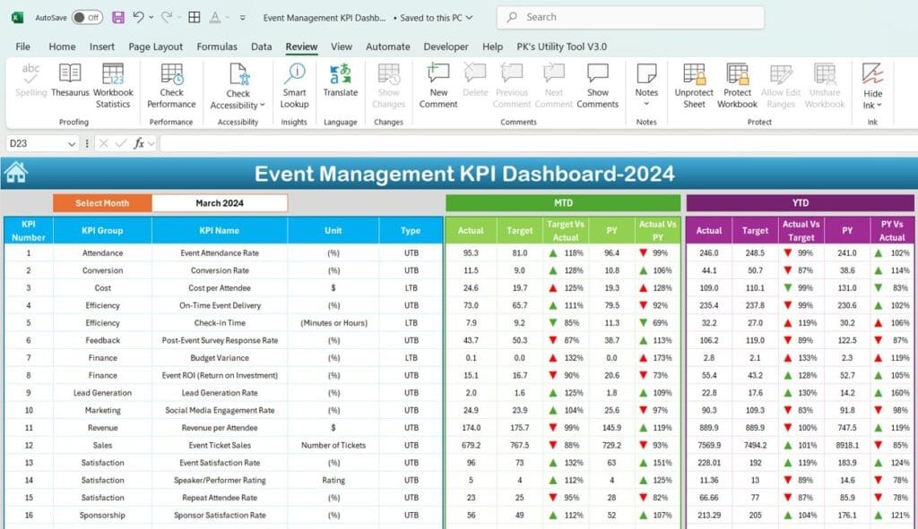This screenshot has width=918, height=529.
Task: Insert a New Comment
Action: click(x=437, y=85)
